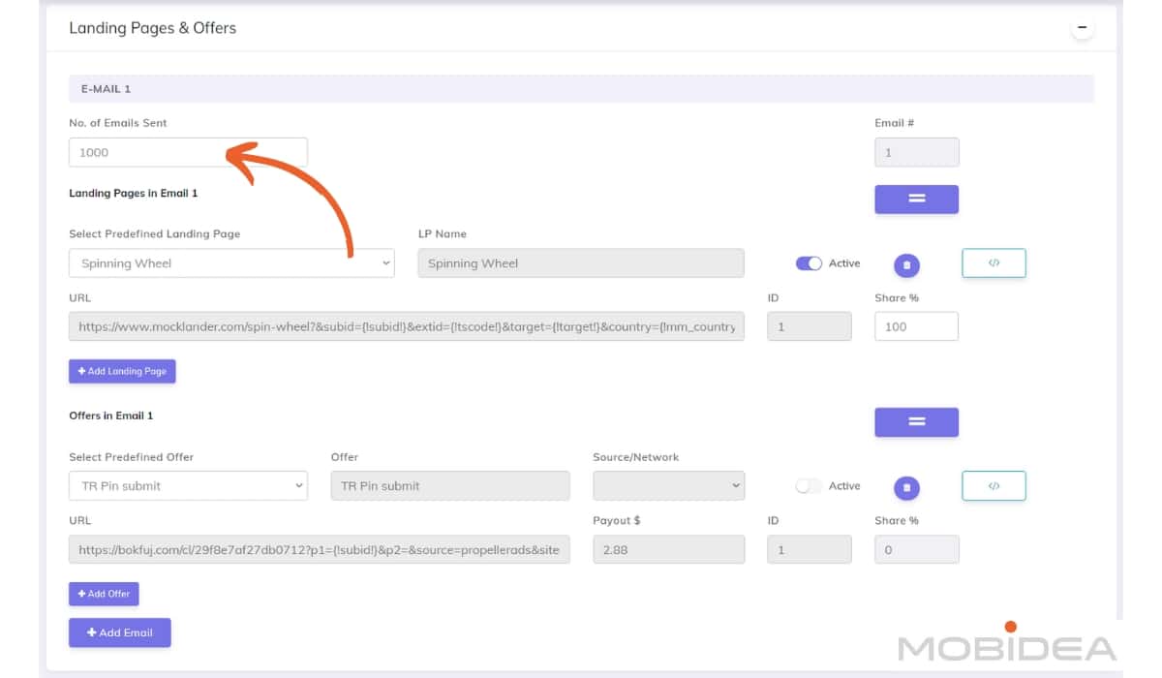The image size is (1162, 678).
Task: Click the bokfuj offer URL field
Action: click(320, 549)
